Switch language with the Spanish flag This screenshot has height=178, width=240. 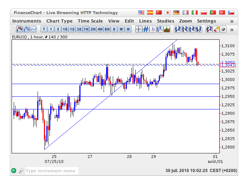(x=150, y=12)
